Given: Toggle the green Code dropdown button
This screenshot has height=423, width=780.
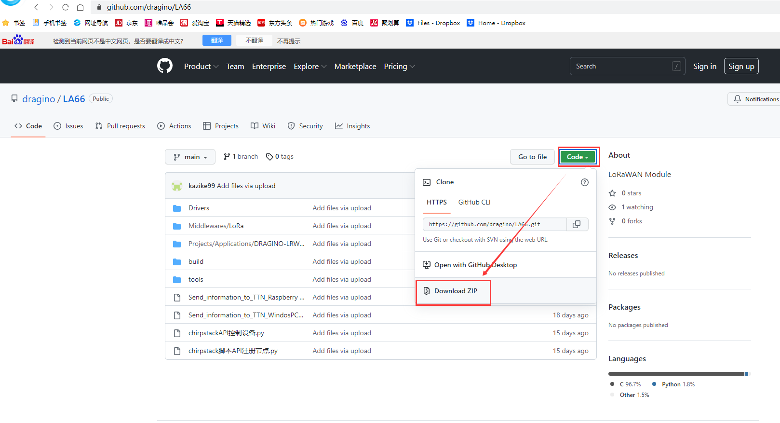Looking at the screenshot, I should [578, 157].
